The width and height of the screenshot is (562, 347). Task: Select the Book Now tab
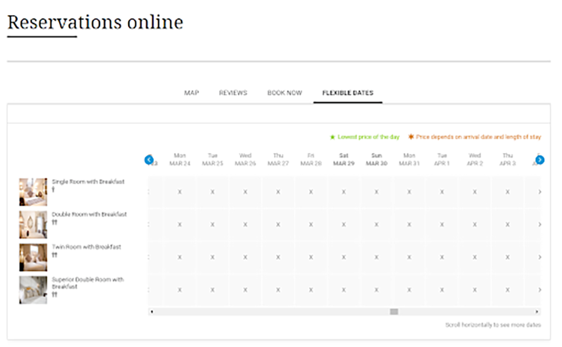click(x=285, y=93)
